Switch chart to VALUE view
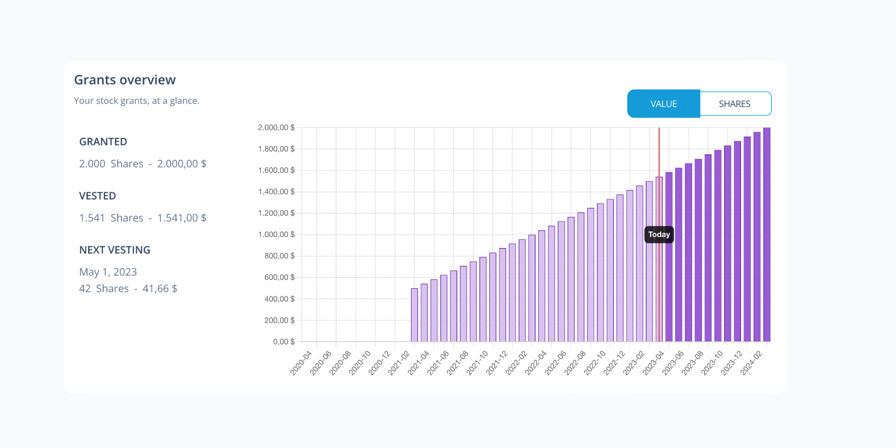This screenshot has height=448, width=896. pyautogui.click(x=663, y=104)
